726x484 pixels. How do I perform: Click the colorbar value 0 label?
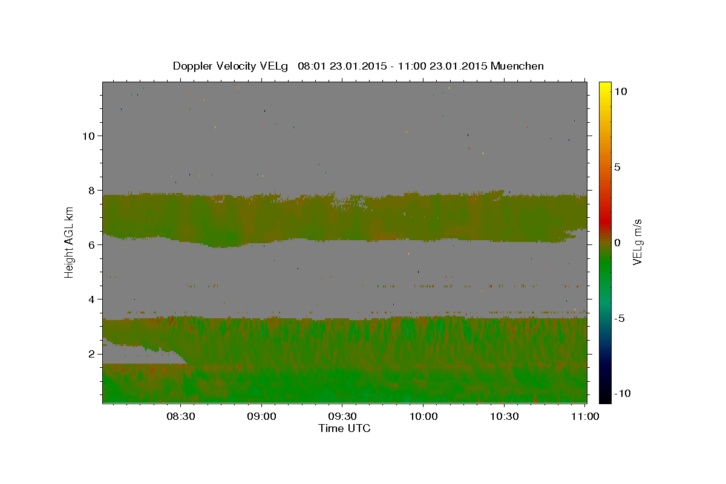click(x=617, y=243)
